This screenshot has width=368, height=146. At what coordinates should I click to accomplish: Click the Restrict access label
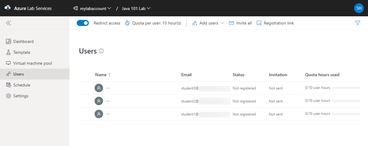pyautogui.click(x=107, y=23)
